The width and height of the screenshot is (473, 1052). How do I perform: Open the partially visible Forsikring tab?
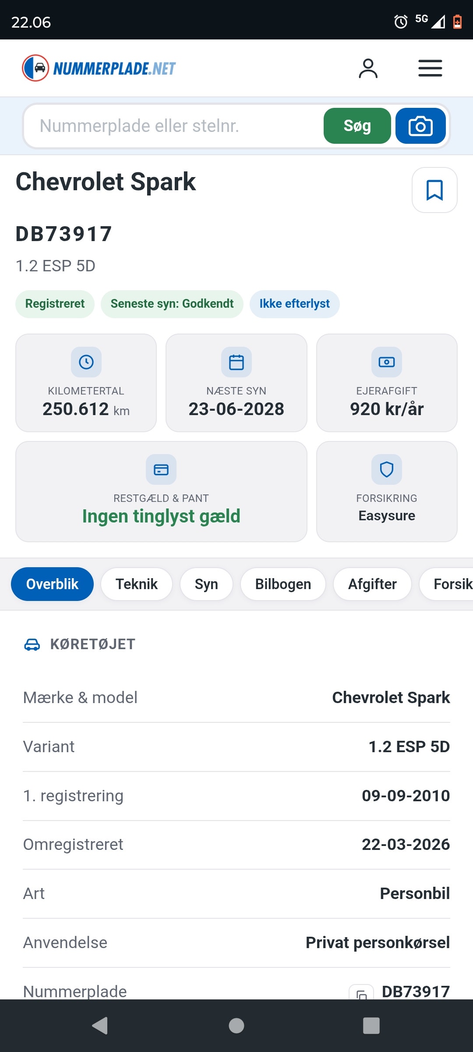(x=447, y=584)
